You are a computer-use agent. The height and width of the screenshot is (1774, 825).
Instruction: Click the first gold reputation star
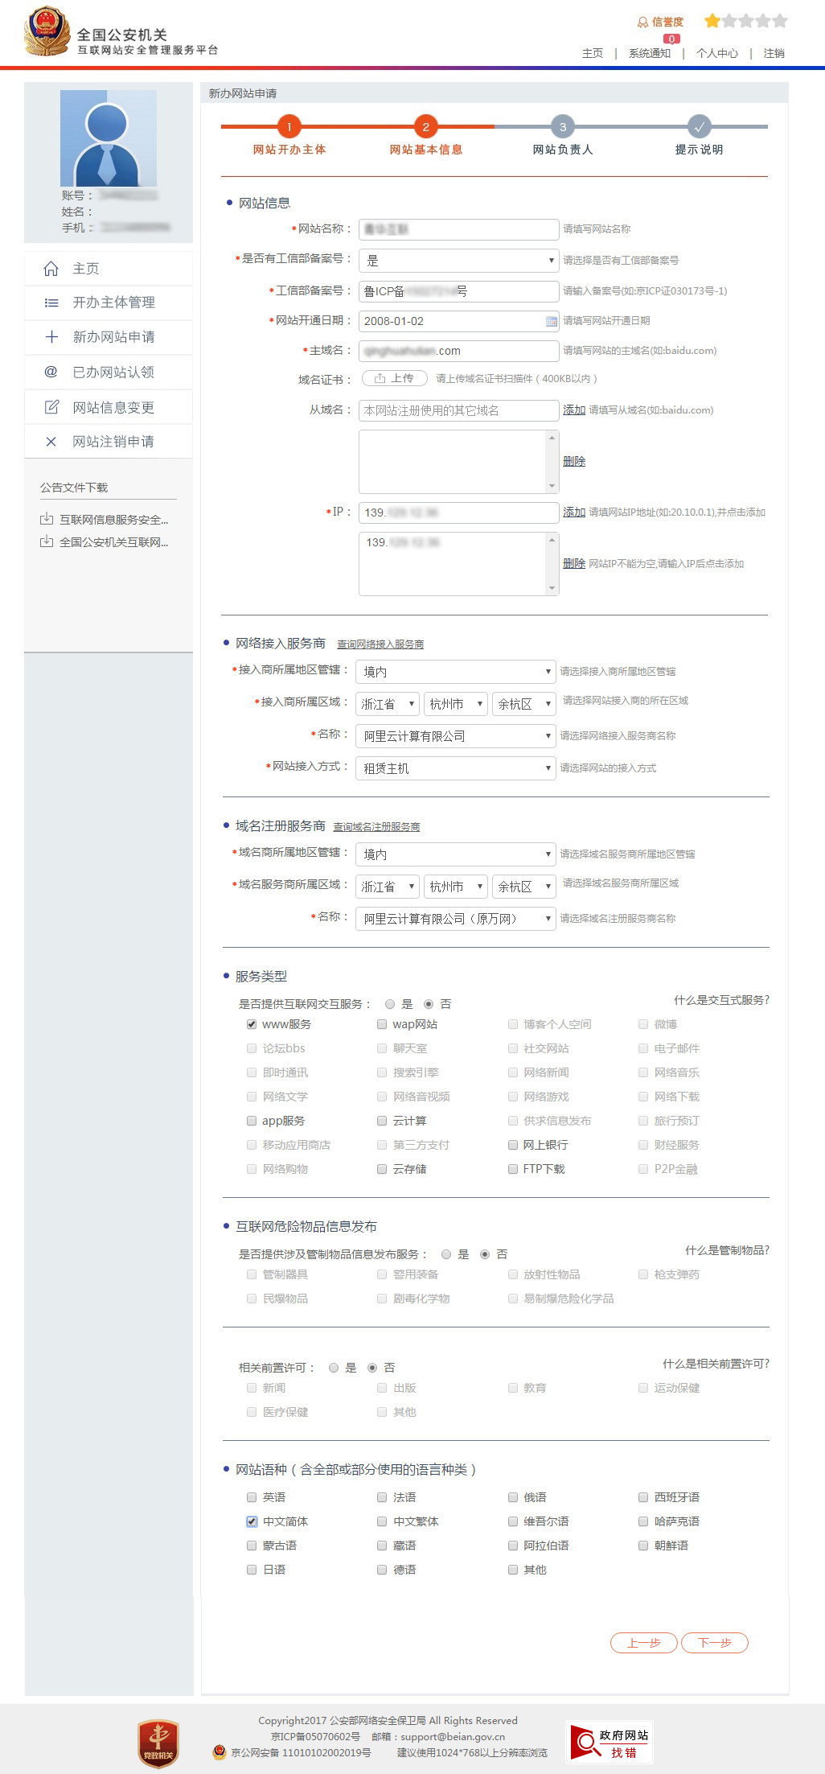point(712,21)
